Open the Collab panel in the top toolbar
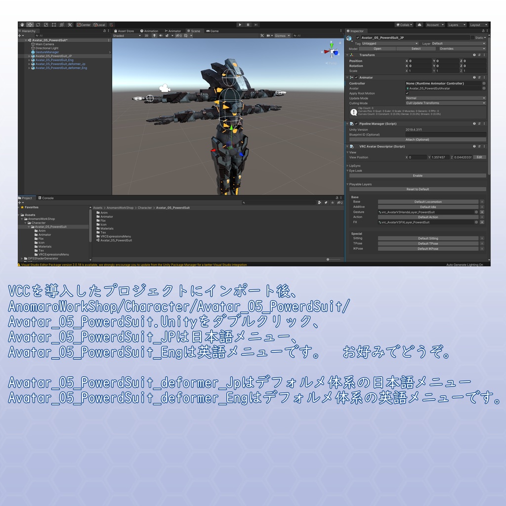 (x=405, y=25)
